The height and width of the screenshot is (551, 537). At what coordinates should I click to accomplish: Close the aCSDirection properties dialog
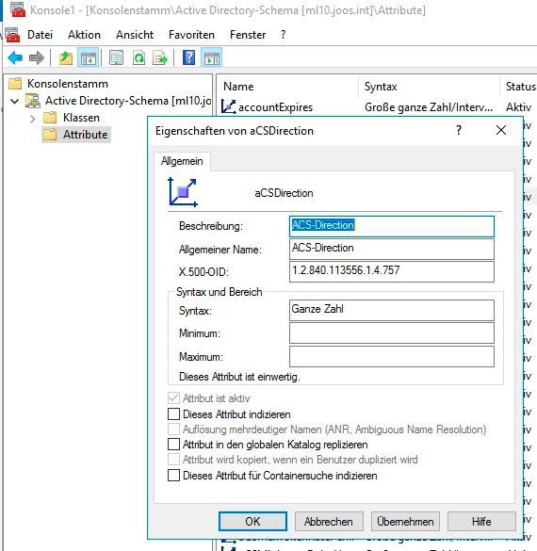click(501, 130)
